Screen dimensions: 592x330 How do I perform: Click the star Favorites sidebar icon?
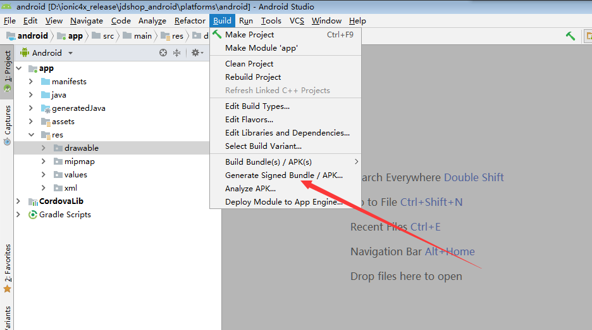(7, 289)
